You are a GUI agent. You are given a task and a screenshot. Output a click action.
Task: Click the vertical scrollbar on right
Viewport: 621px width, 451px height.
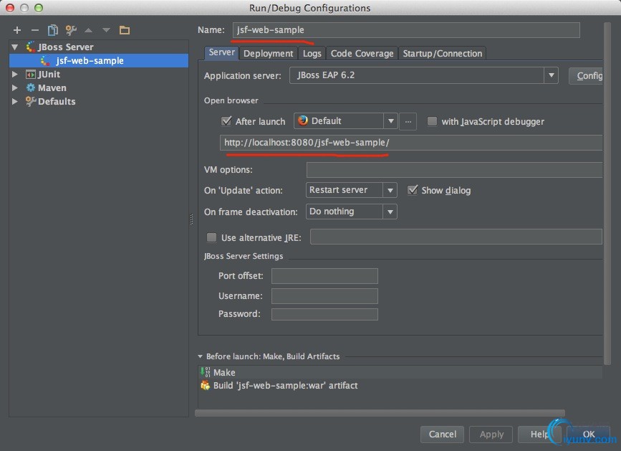click(x=607, y=194)
